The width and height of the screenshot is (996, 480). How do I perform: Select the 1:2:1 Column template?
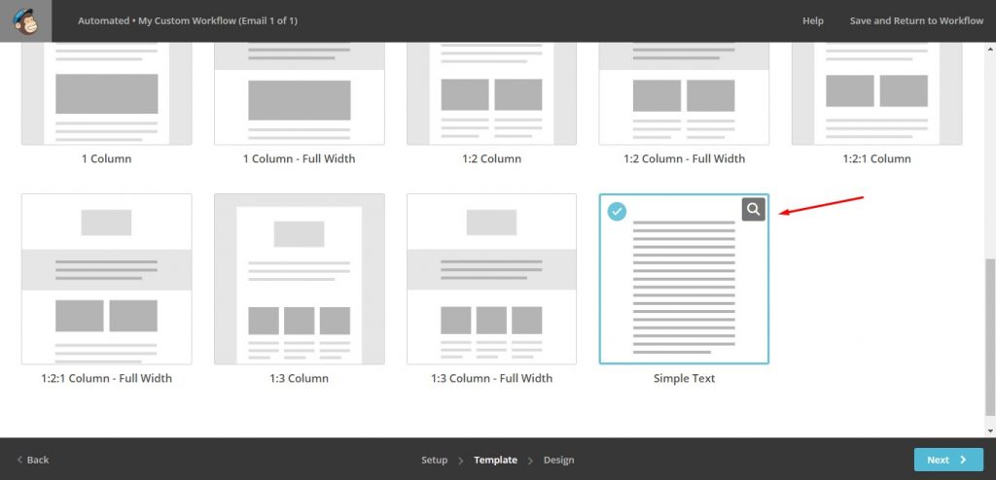pos(876,93)
